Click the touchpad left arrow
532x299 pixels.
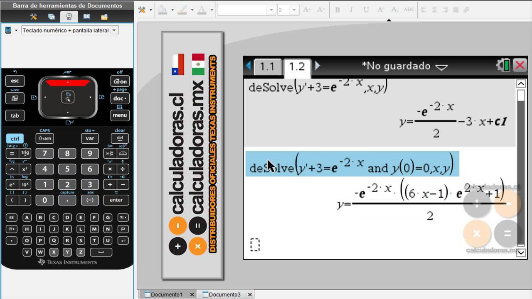click(45, 98)
